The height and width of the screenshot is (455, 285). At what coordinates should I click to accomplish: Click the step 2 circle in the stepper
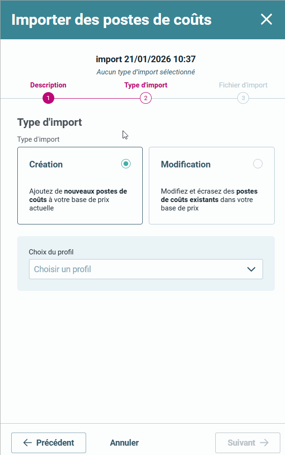[x=146, y=98]
